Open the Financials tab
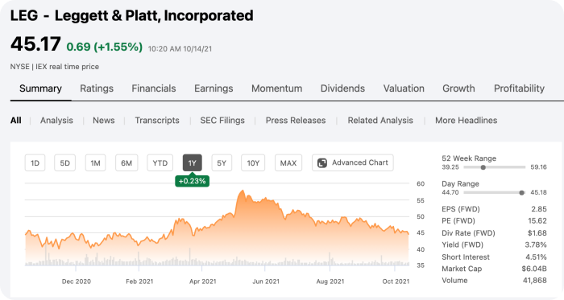 pos(154,88)
